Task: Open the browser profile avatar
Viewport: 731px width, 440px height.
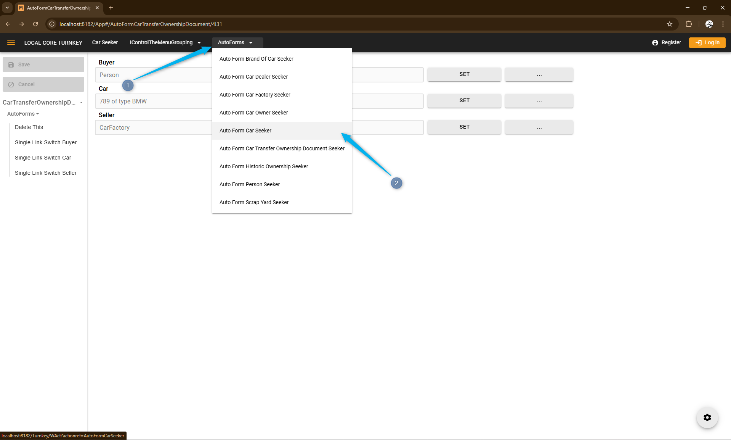Action: click(709, 24)
